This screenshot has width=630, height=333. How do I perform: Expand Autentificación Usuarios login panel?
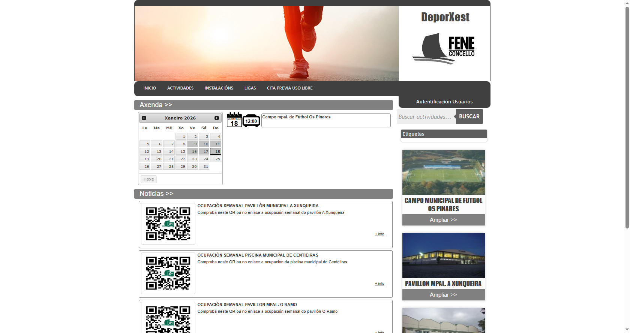point(444,102)
